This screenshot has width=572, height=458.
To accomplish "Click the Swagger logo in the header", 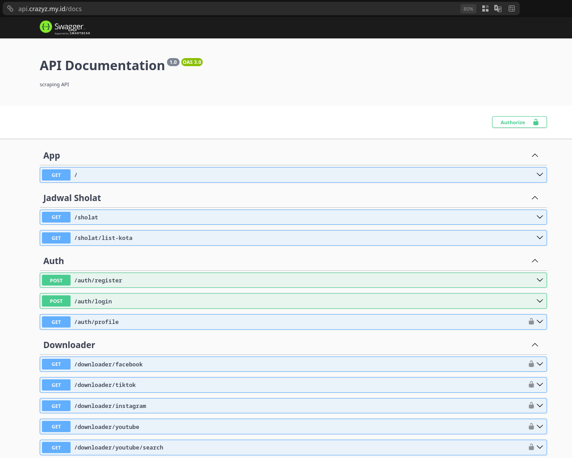I will point(65,27).
